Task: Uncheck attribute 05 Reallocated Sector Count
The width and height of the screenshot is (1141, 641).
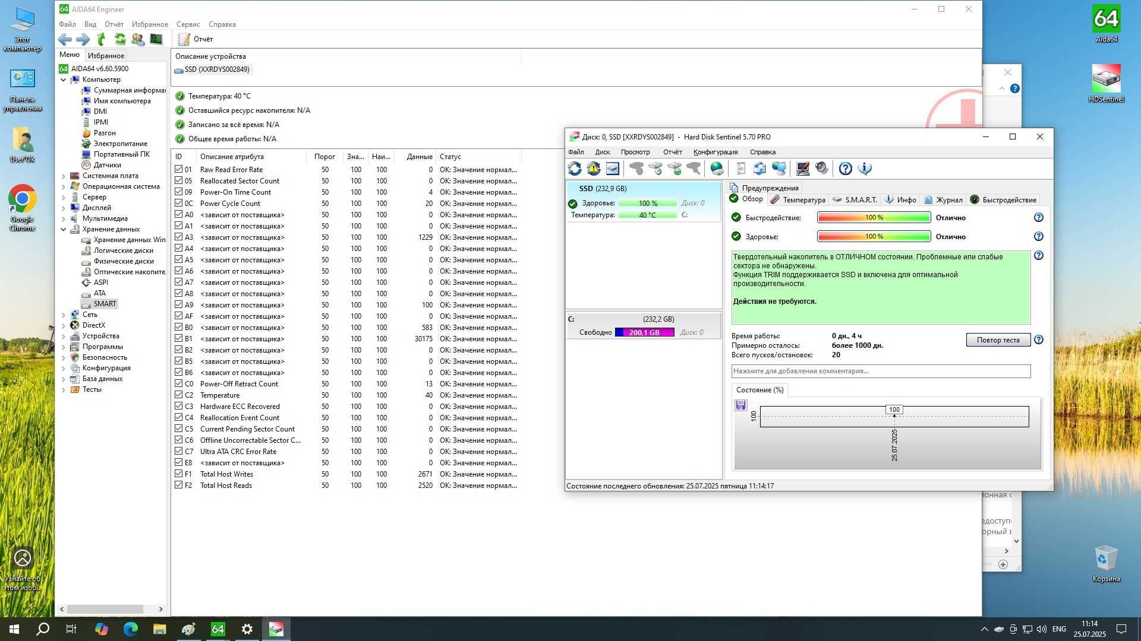Action: [x=178, y=180]
